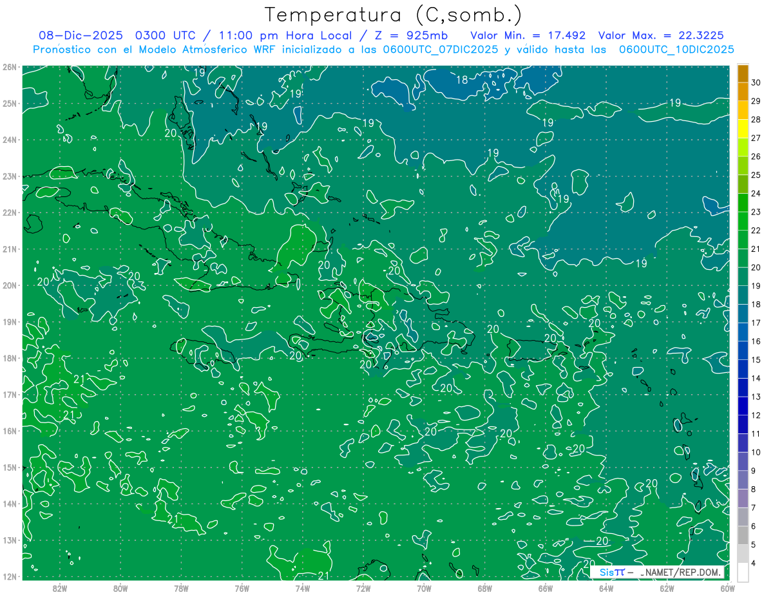
Task: Pick the colorbar swatch between 29 and 30
Action: coord(743,92)
